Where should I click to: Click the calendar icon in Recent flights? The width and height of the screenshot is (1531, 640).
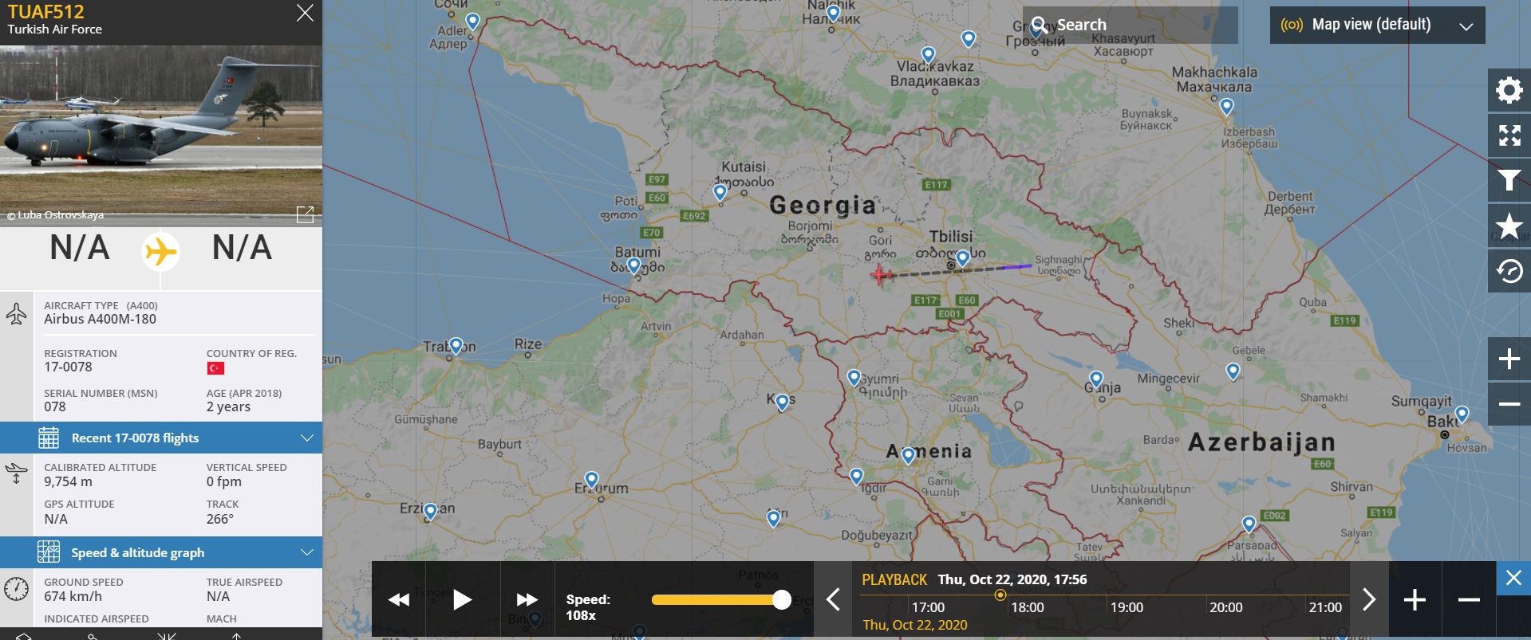pyautogui.click(x=49, y=438)
